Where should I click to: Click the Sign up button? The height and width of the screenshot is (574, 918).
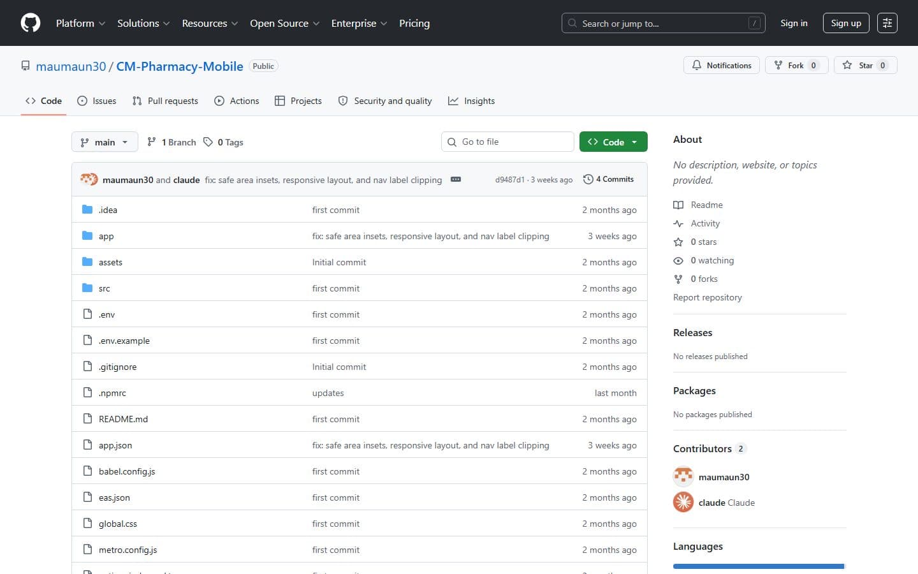(846, 23)
